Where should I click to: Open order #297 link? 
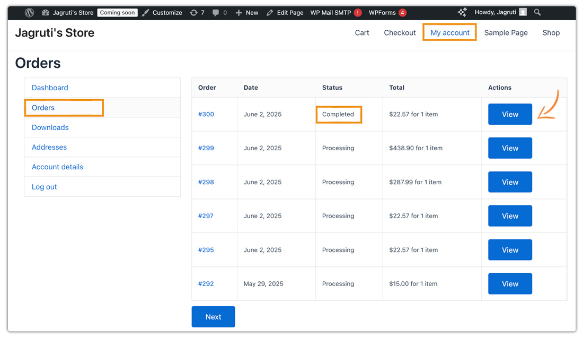point(206,216)
